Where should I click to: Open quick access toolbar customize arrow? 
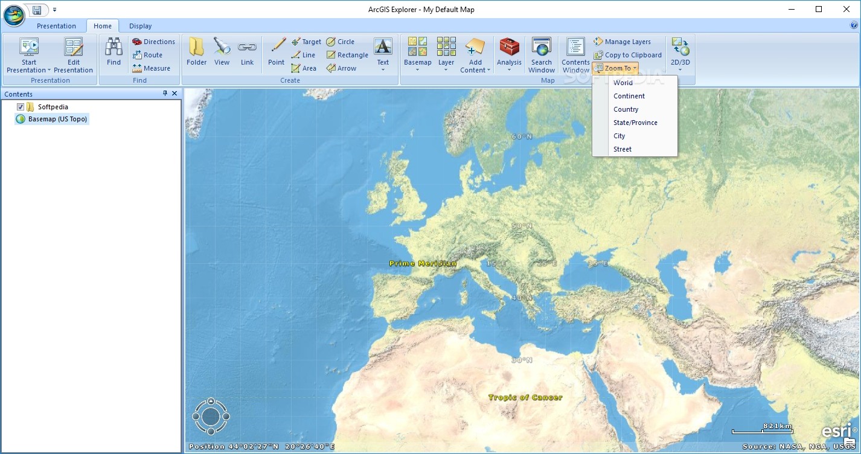coord(54,10)
